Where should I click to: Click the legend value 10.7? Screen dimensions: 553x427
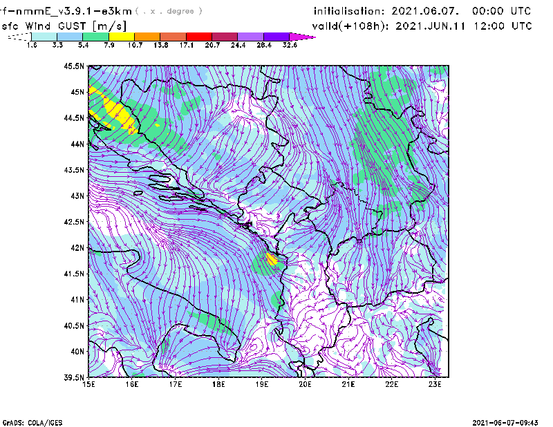pos(135,45)
